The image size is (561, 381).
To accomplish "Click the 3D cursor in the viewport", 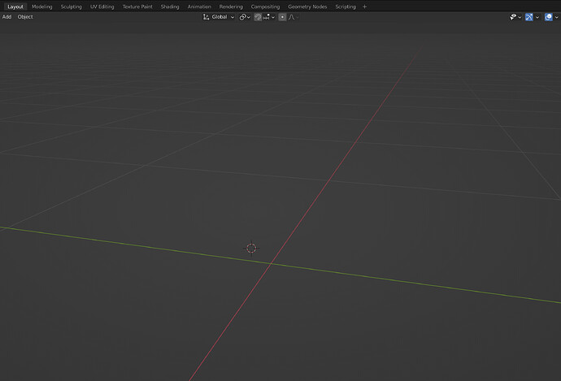I will [251, 248].
